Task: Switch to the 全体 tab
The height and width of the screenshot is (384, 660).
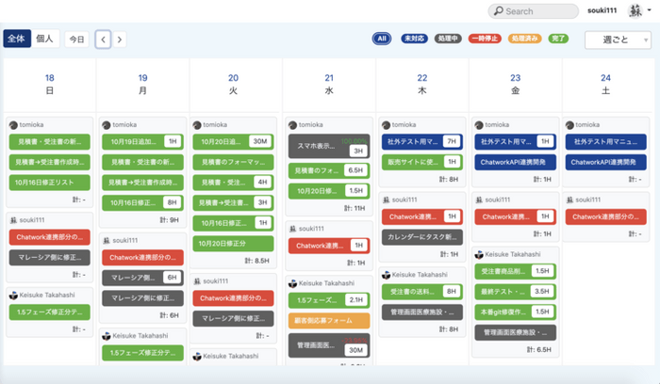Action: 17,39
